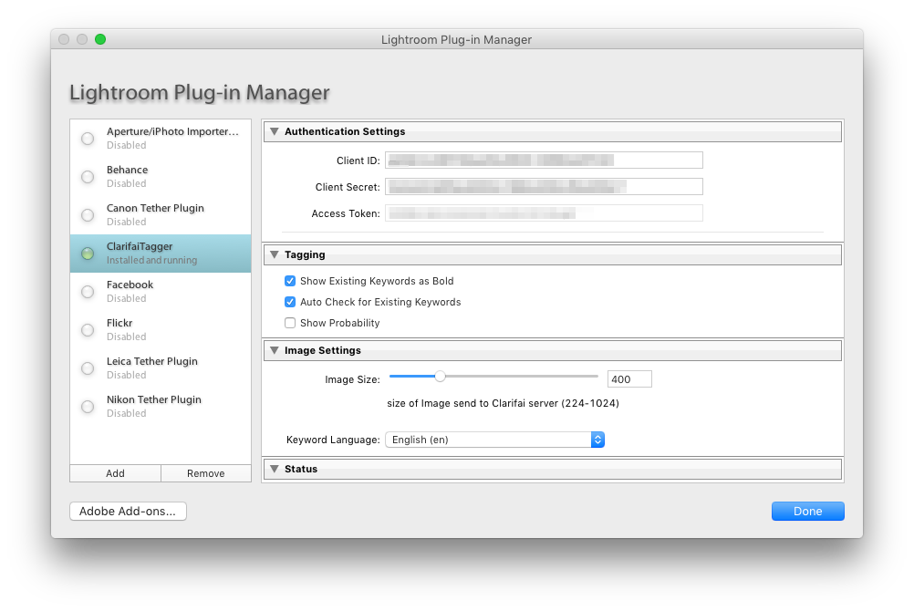Click the Aperture/iPhoto Importer status circle
914x611 pixels.
(x=88, y=139)
